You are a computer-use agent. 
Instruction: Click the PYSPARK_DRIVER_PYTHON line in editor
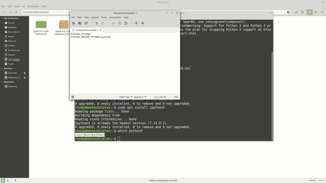[90, 37]
